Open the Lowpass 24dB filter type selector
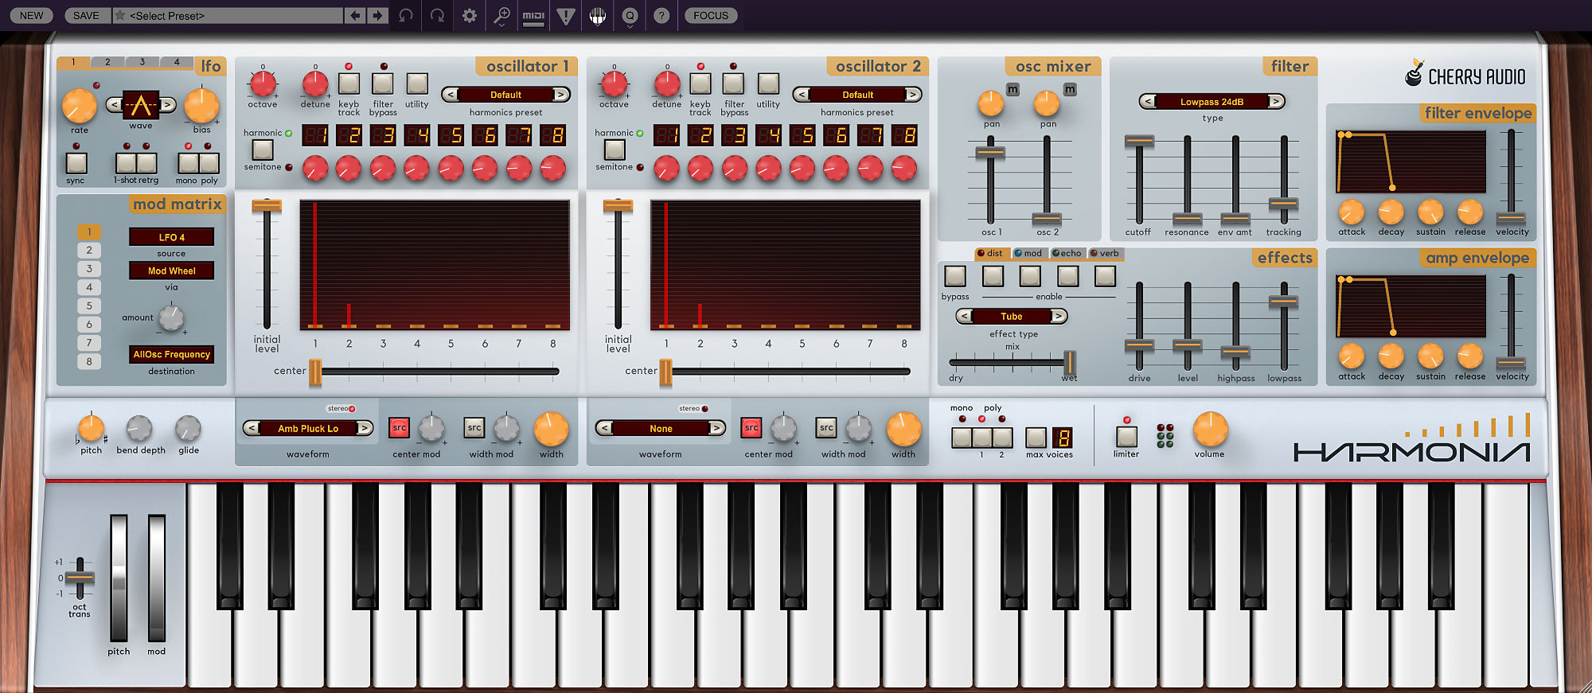 [1212, 102]
